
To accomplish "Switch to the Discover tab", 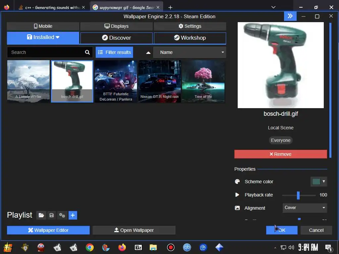I will [x=116, y=38].
